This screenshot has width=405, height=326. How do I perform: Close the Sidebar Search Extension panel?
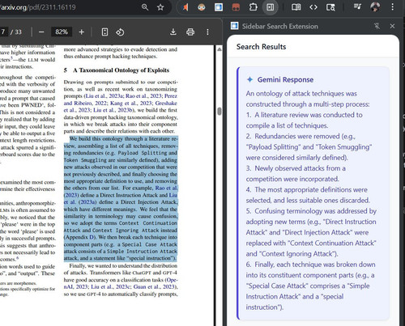[x=392, y=26]
